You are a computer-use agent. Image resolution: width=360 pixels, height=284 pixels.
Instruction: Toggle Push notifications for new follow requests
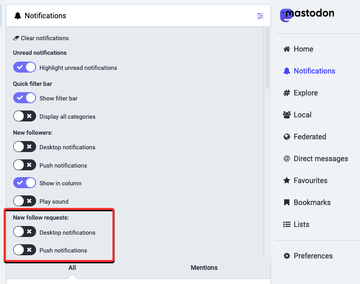point(25,250)
